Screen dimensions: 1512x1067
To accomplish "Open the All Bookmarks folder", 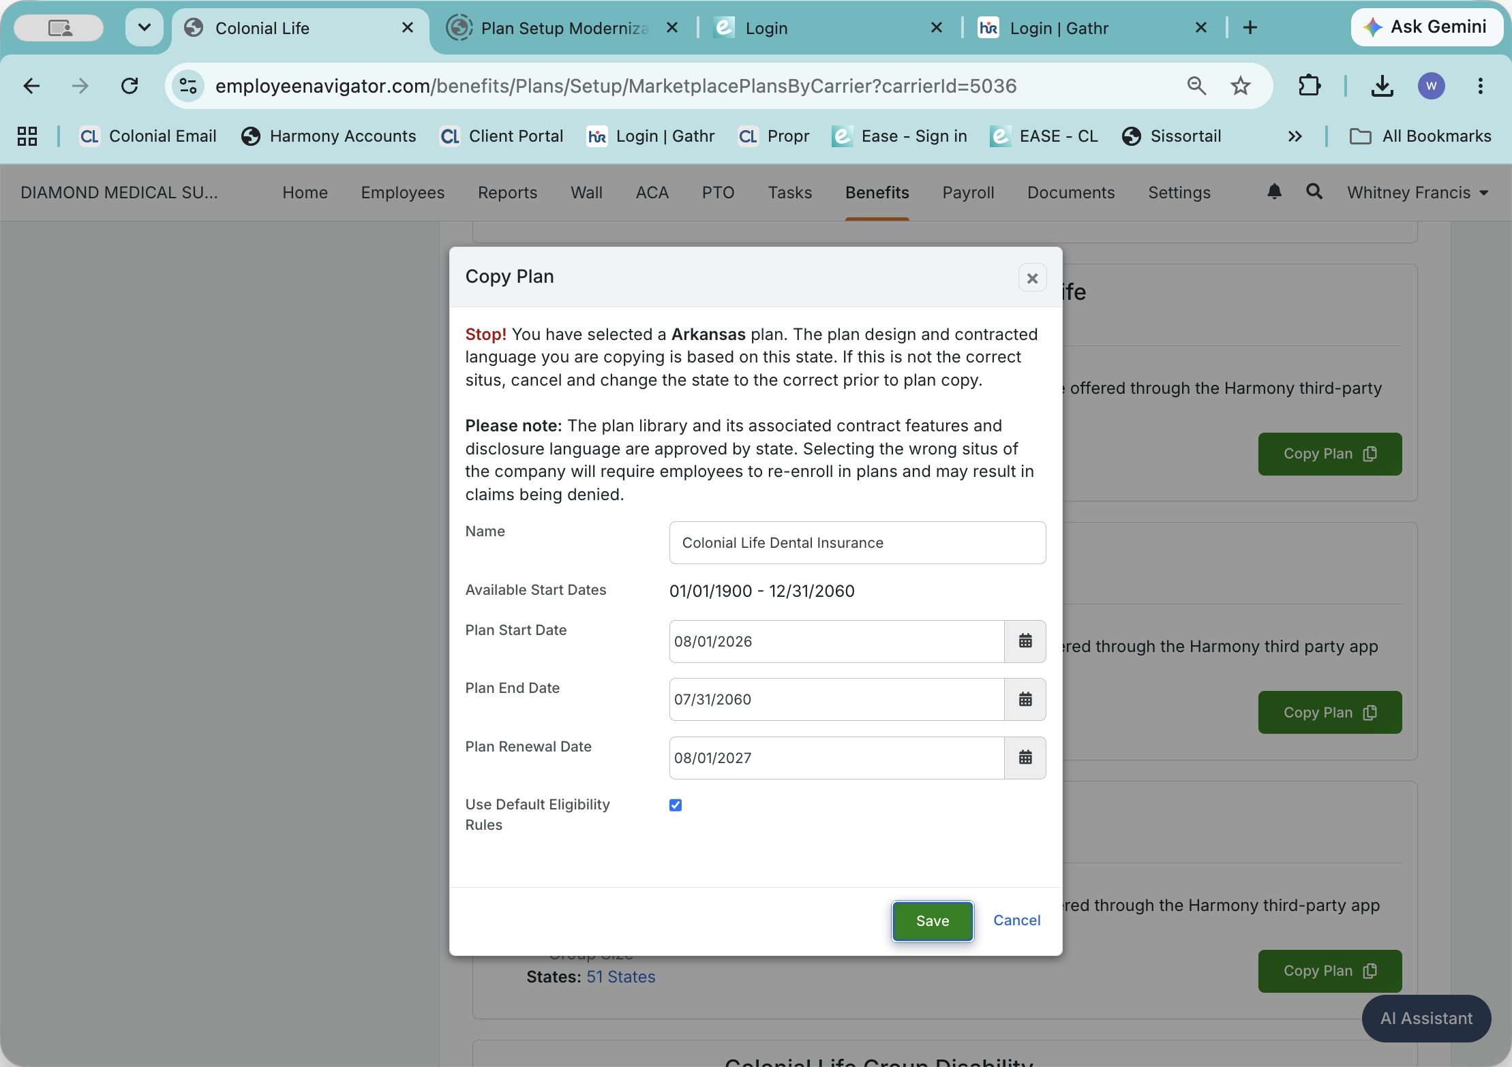I will click(1421, 136).
